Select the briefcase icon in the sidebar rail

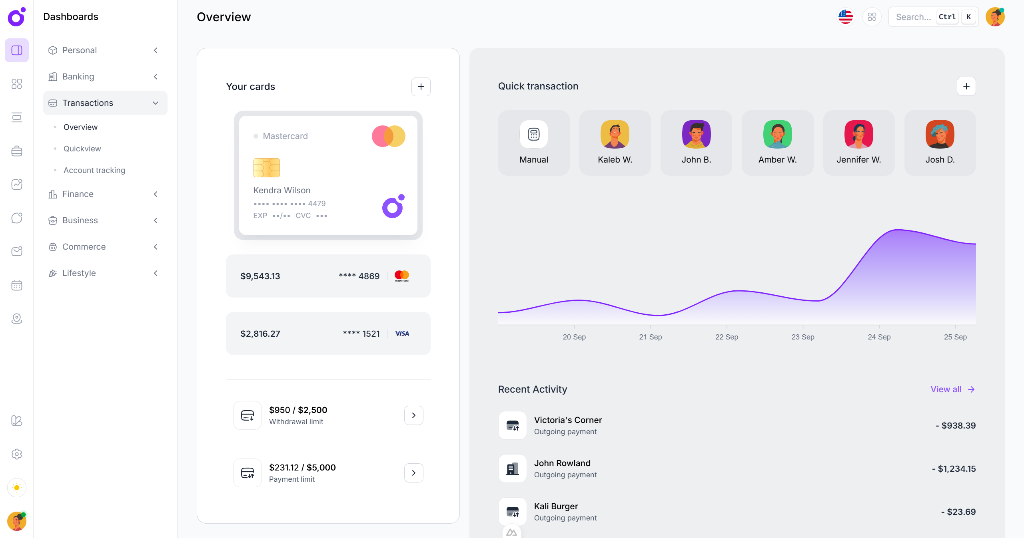[16, 151]
